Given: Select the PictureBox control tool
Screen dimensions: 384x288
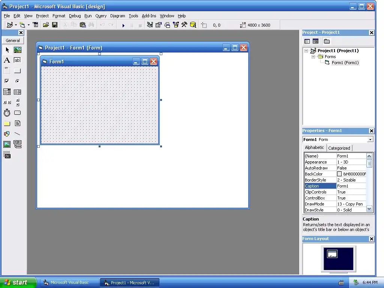Looking at the screenshot, I should click(17, 50).
